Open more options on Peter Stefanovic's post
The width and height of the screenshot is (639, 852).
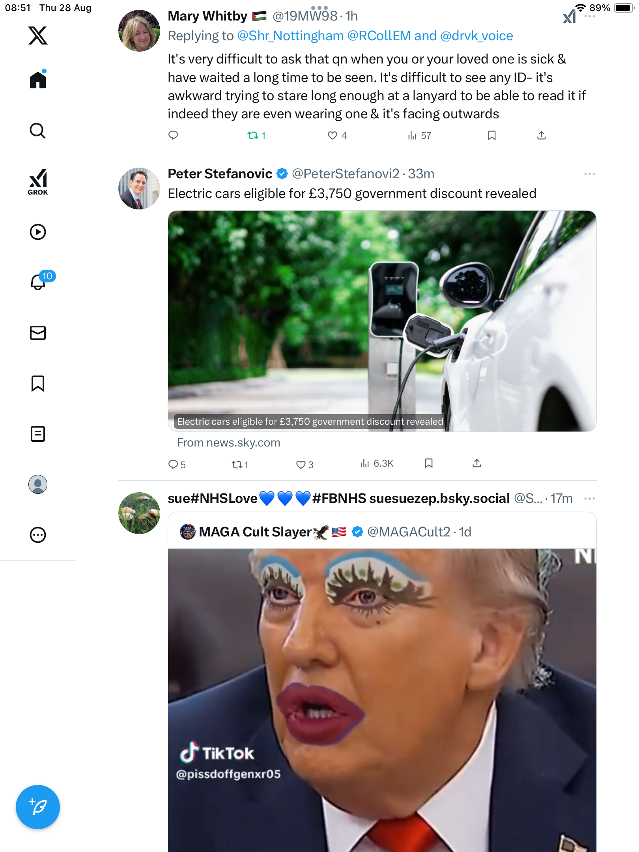click(589, 174)
